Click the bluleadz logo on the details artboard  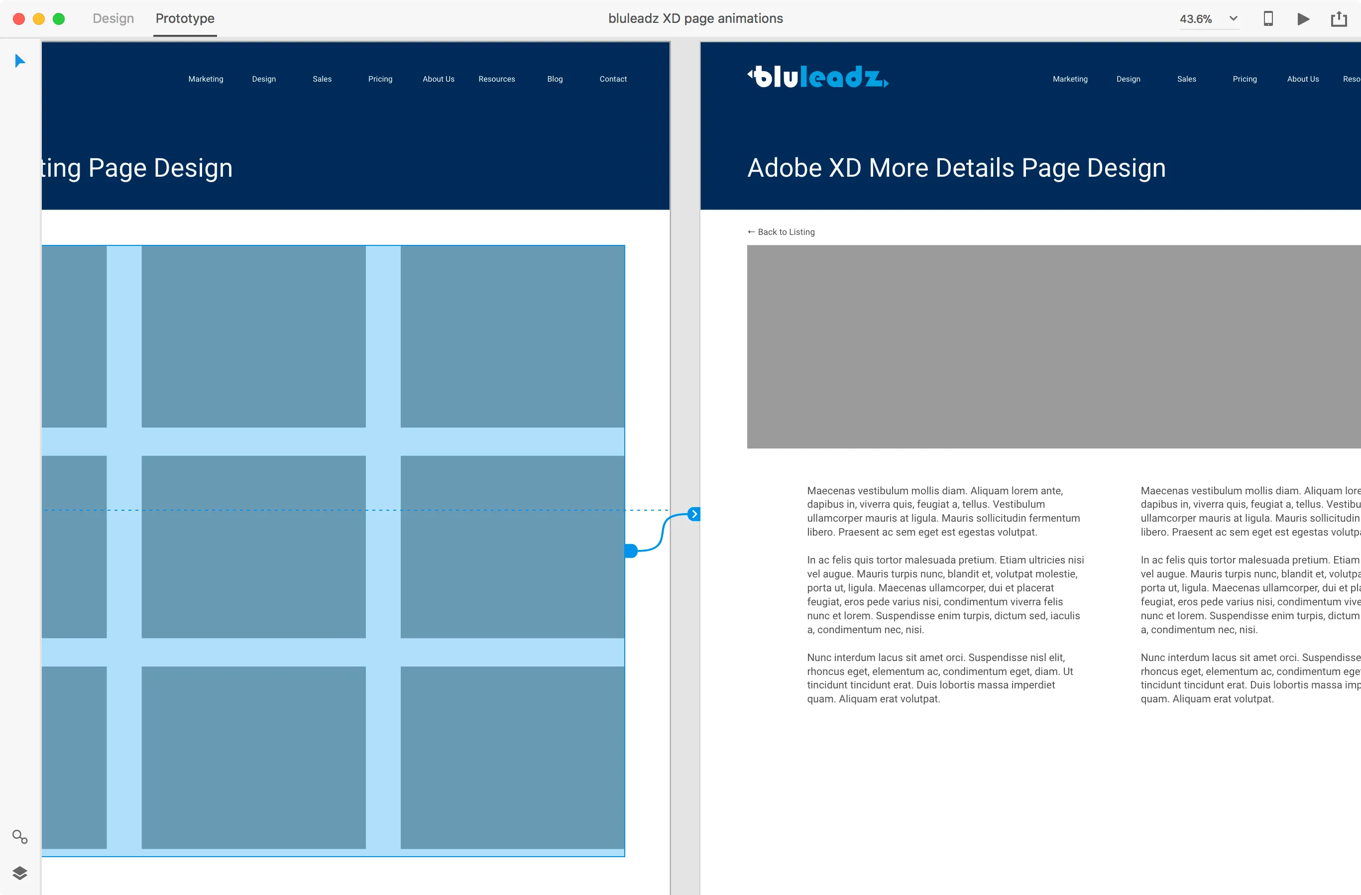point(816,76)
